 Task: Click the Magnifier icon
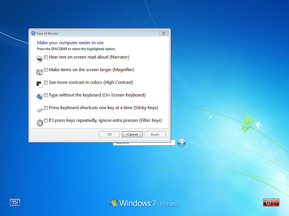[40, 72]
